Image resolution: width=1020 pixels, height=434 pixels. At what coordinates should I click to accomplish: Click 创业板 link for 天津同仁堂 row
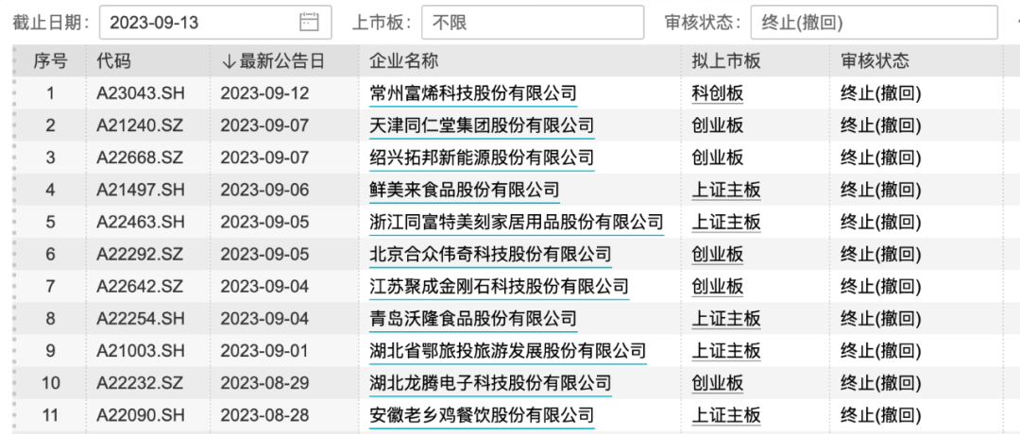point(718,125)
